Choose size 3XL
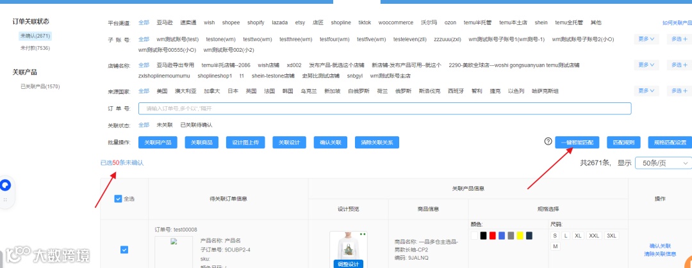The width and height of the screenshot is (692, 268). tap(611, 236)
